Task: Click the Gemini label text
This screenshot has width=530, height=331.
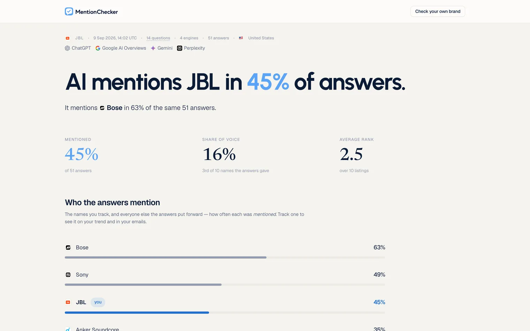Action: click(165, 48)
